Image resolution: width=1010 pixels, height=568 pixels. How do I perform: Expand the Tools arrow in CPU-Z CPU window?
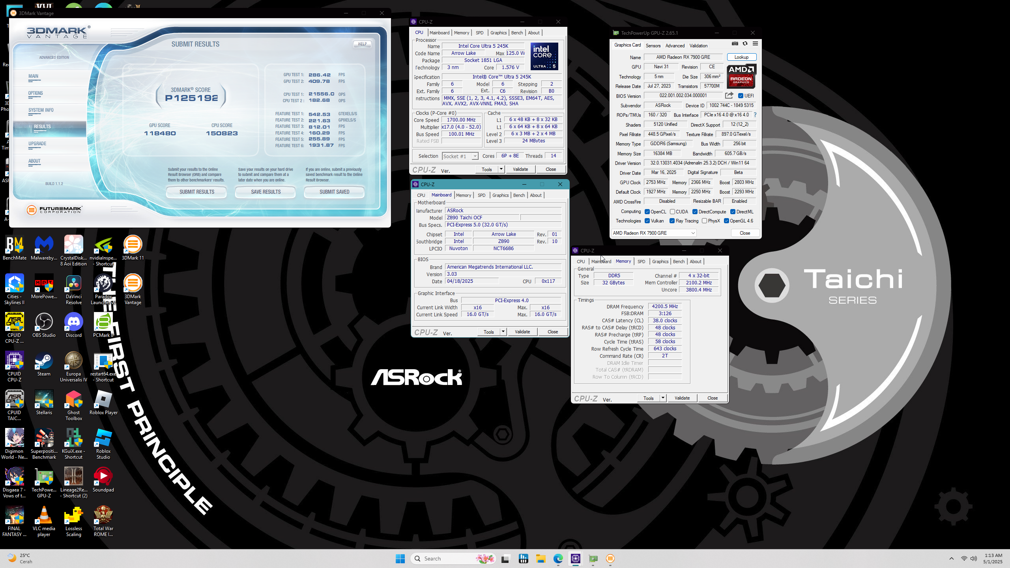[501, 169]
